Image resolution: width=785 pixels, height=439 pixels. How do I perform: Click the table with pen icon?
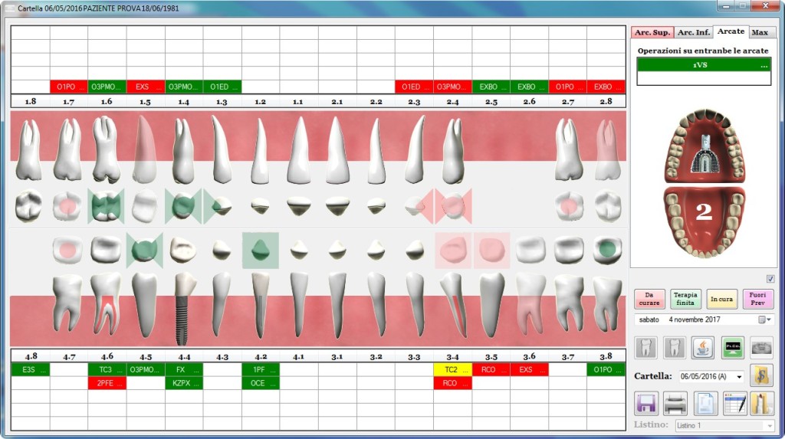click(x=734, y=403)
